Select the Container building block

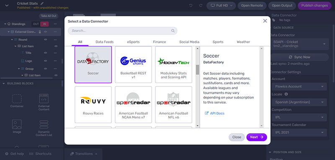tap(17, 101)
